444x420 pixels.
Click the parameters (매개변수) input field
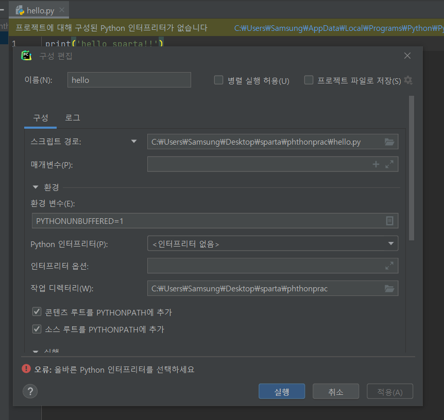(x=272, y=164)
